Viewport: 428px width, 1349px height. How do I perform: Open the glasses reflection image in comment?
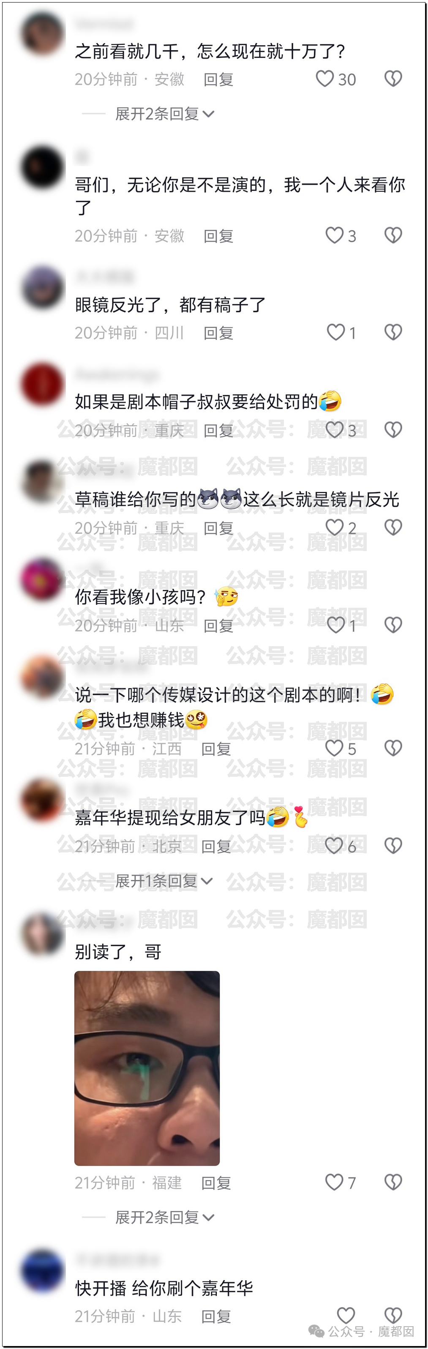(x=147, y=1068)
